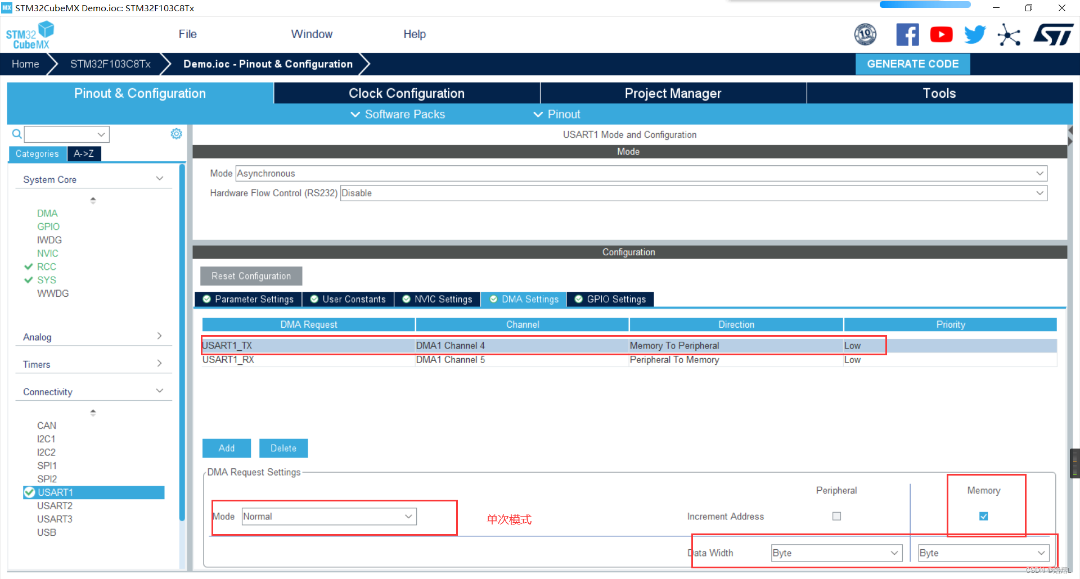Click Delete DMA request button
Viewport: 1080px width, 579px height.
283,448
